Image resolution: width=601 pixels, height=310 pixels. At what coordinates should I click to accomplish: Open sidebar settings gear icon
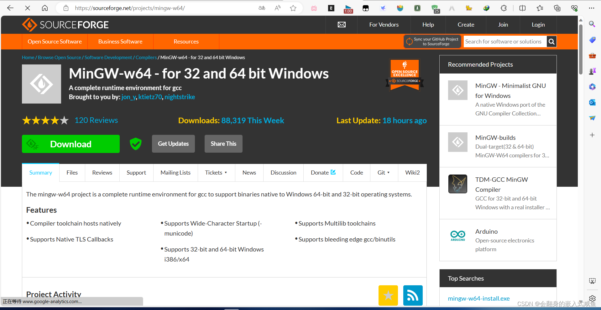(592, 298)
